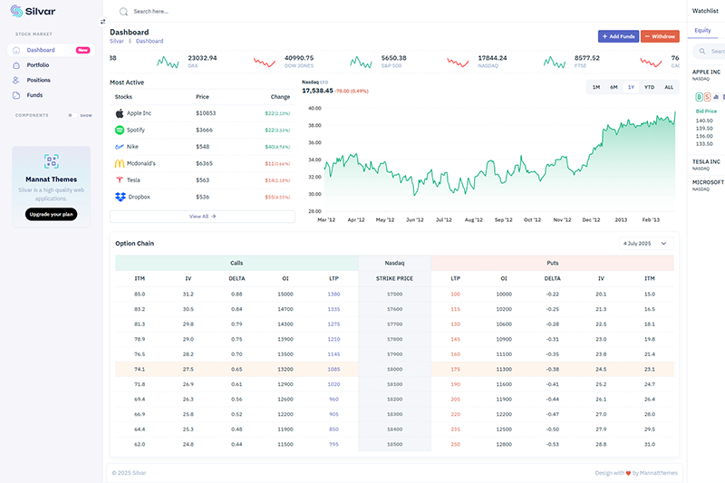This screenshot has height=483, width=725.
Task: Select the 1M chart range option
Action: click(595, 87)
